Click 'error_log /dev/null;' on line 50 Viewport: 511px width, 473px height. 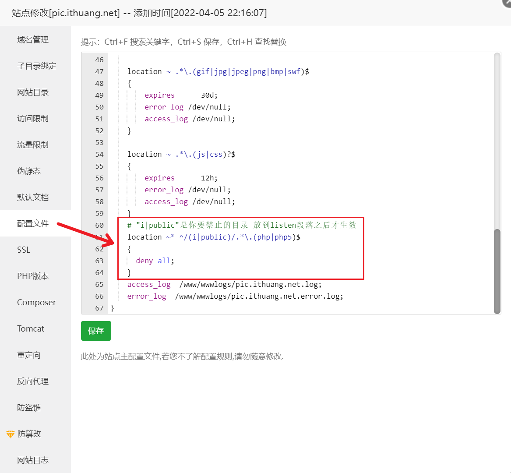187,107
